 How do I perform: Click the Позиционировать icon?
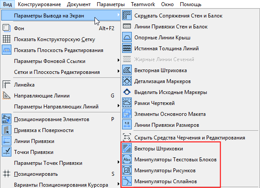pyautogui.click(x=7, y=174)
